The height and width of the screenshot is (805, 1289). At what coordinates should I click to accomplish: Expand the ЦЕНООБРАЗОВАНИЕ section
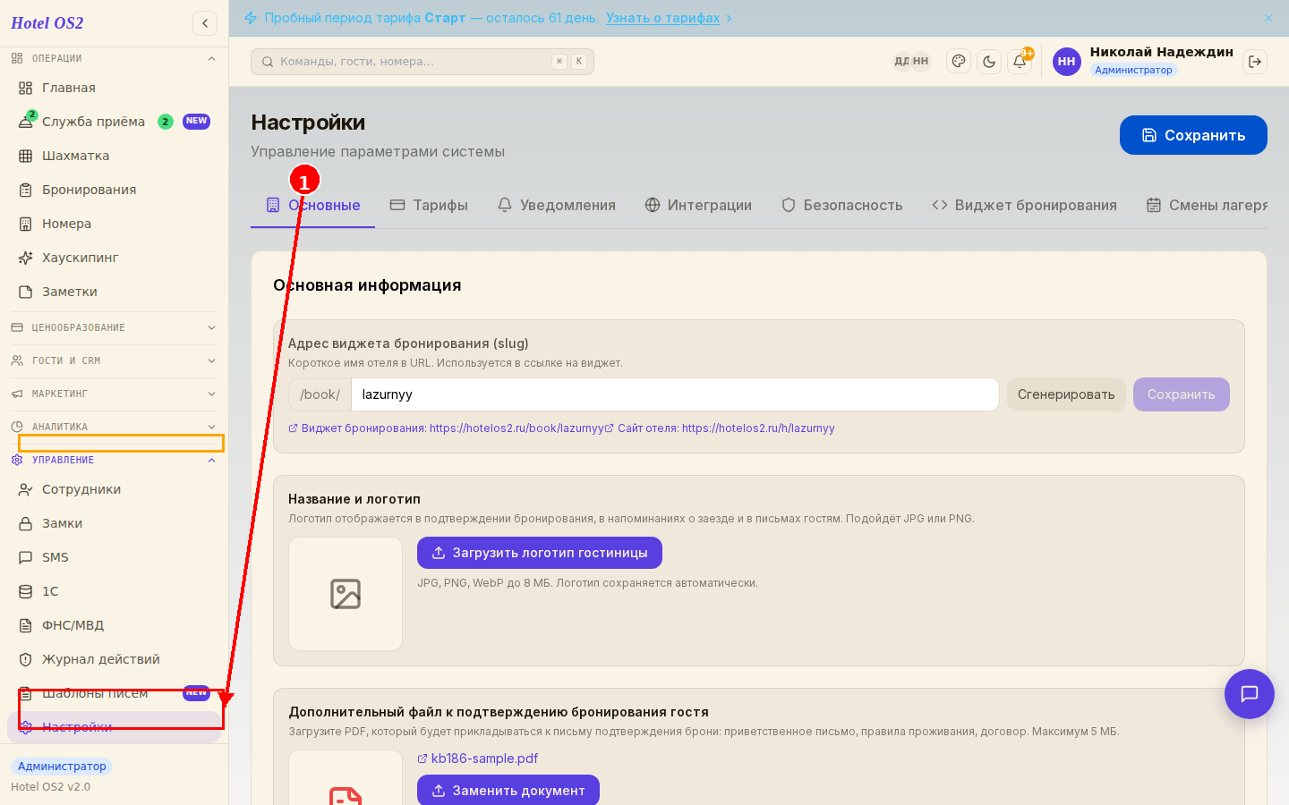click(x=114, y=327)
